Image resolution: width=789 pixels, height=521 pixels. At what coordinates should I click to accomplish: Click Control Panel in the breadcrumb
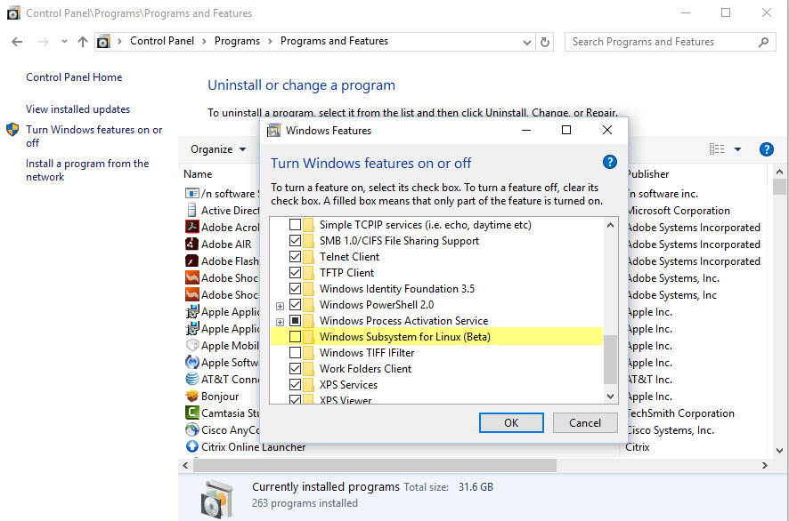[x=162, y=41]
